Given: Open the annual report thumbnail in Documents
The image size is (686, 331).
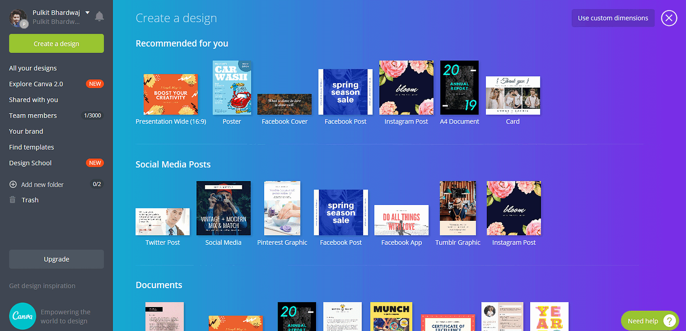Looking at the screenshot, I should pyautogui.click(x=297, y=317).
